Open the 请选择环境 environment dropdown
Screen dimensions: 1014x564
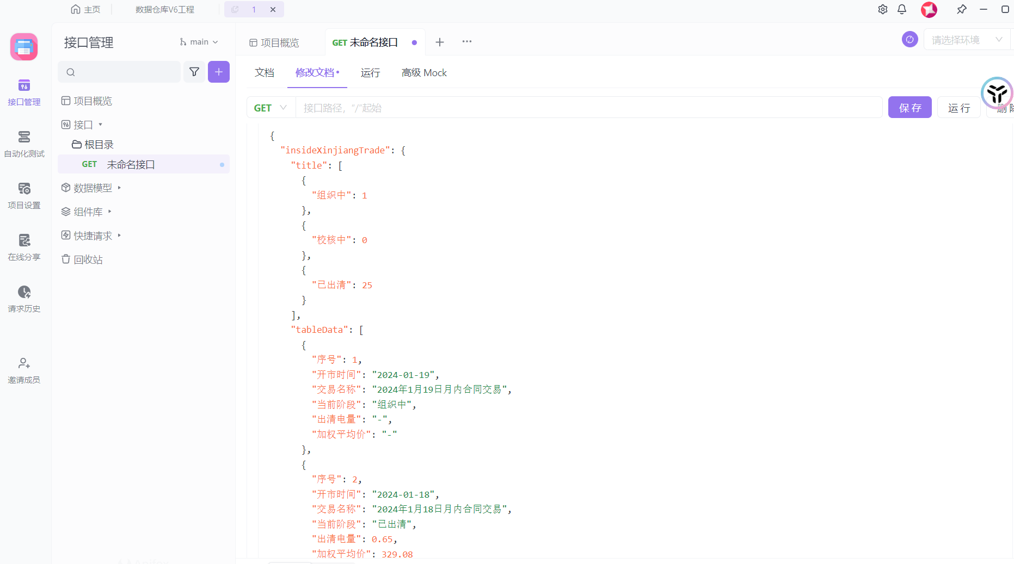966,40
